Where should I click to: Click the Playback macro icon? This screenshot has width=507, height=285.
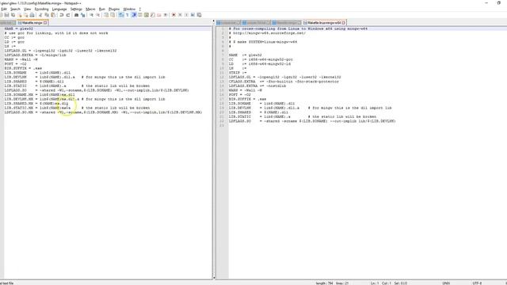point(187,15)
